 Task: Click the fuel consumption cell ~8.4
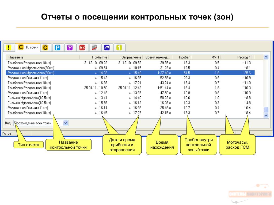point(247,113)
